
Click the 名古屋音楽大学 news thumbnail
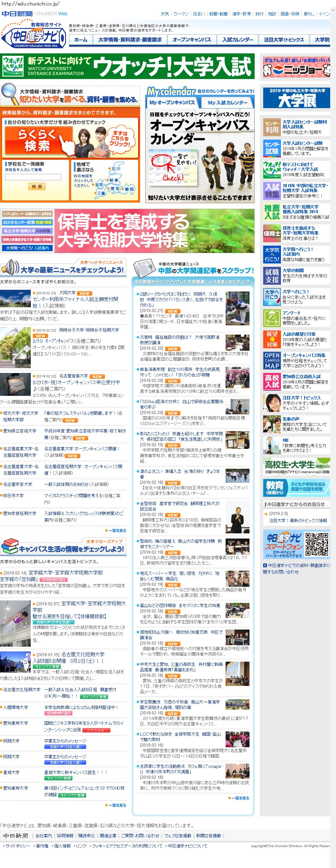15,384
